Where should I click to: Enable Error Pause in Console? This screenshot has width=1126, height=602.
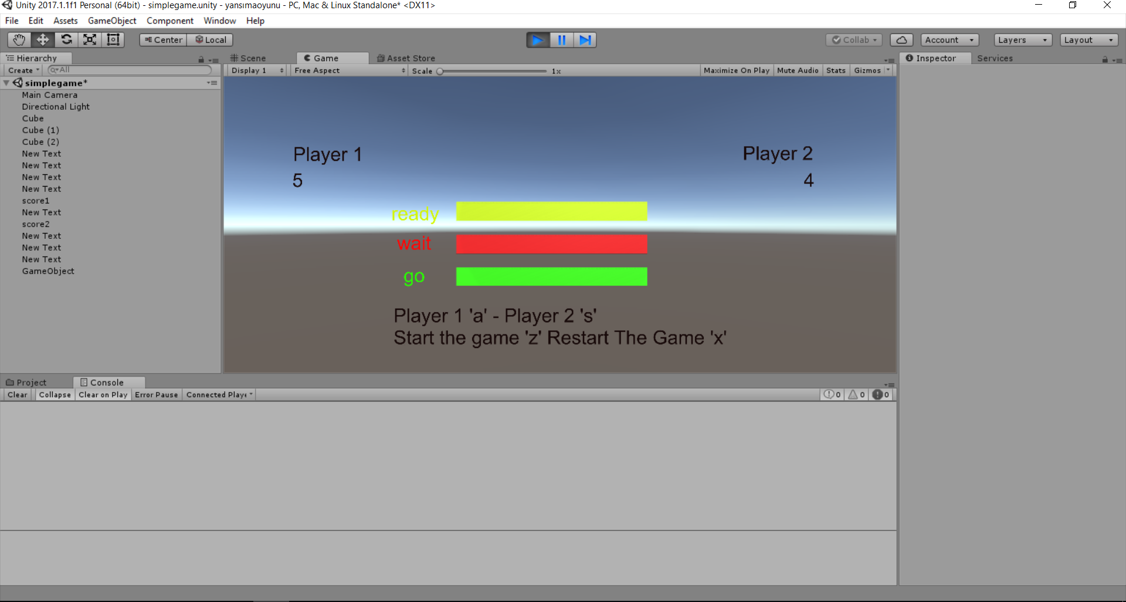(x=156, y=395)
